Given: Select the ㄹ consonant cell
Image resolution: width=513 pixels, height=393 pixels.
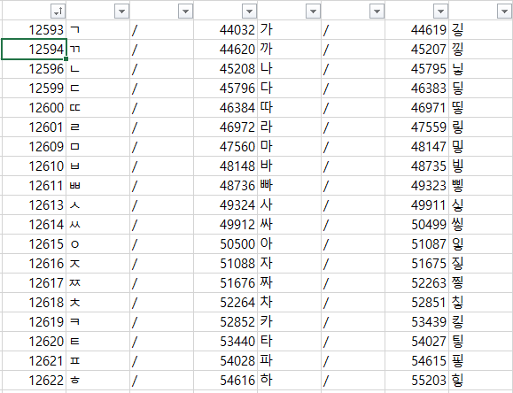Looking at the screenshot, I should (97, 127).
